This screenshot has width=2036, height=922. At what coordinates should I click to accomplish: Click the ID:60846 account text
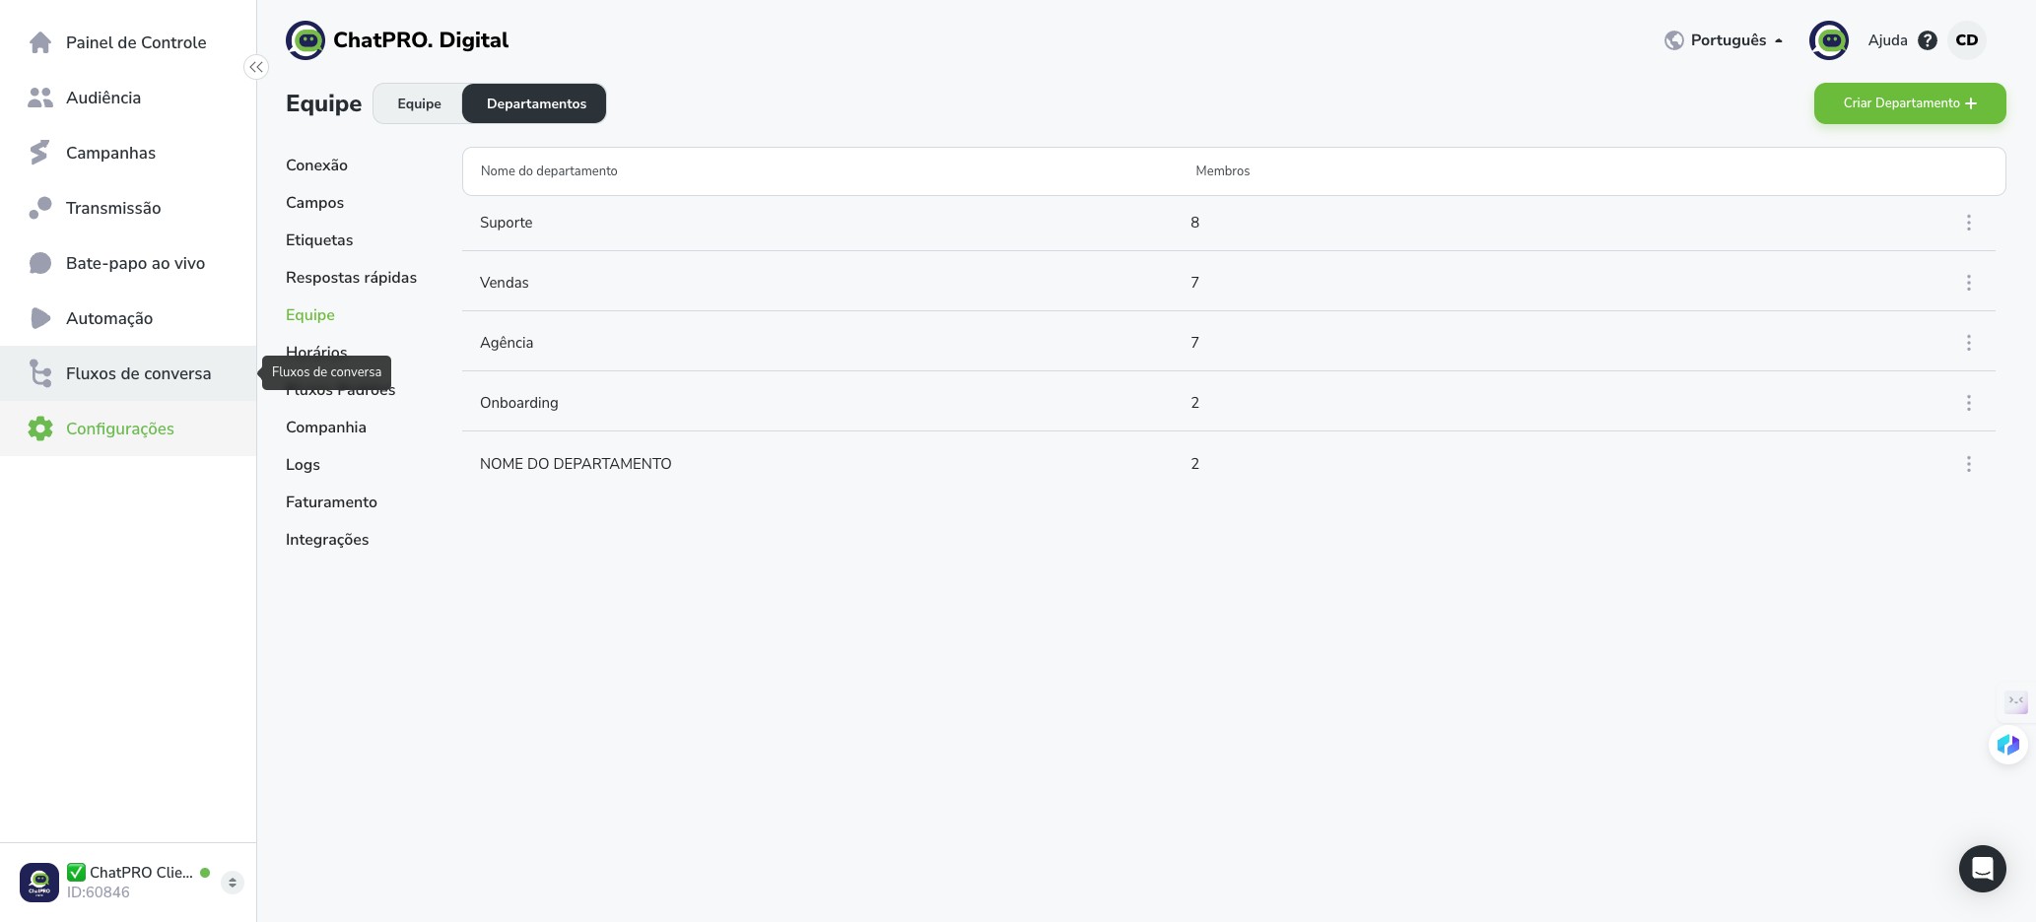pyautogui.click(x=99, y=892)
